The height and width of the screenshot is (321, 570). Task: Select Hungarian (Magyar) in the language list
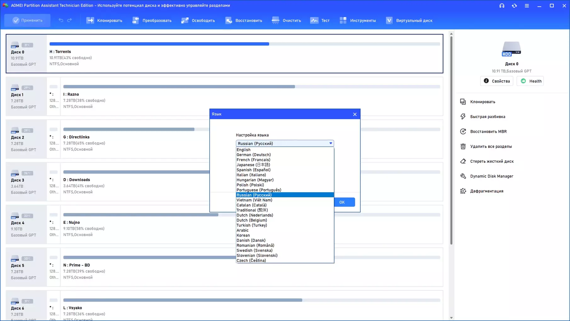click(285, 180)
